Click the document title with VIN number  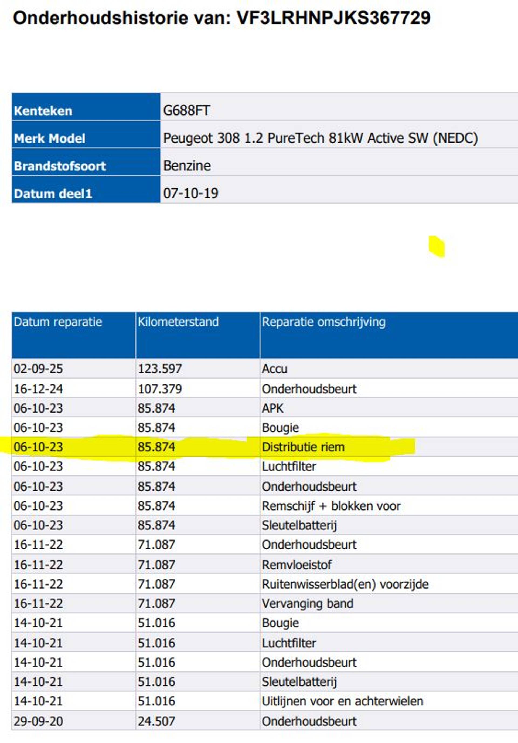coord(221,18)
